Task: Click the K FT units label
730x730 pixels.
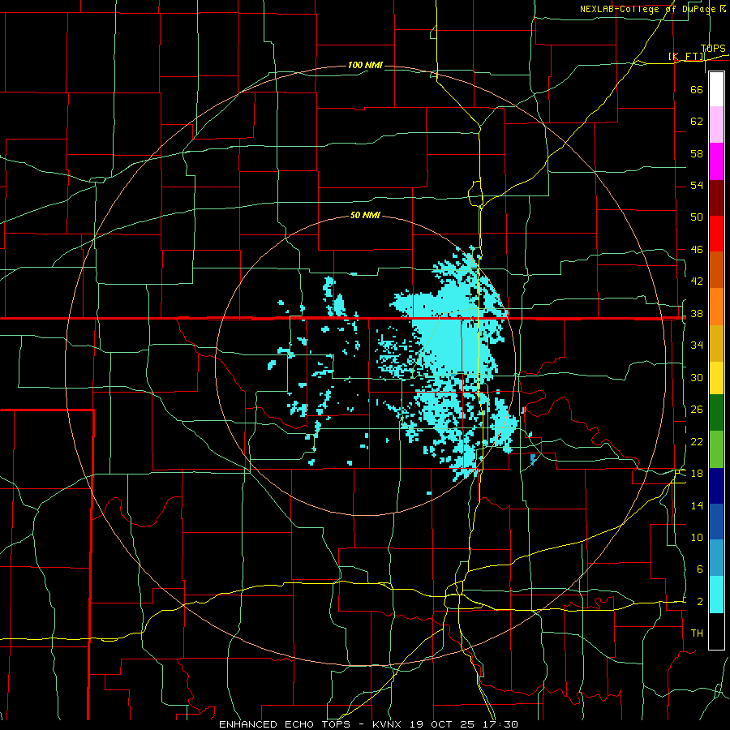Action: tap(686, 56)
